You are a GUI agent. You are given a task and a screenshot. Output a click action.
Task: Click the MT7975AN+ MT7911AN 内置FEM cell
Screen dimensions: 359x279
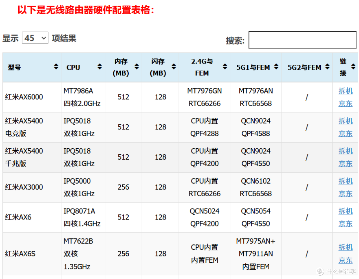coord(256,254)
